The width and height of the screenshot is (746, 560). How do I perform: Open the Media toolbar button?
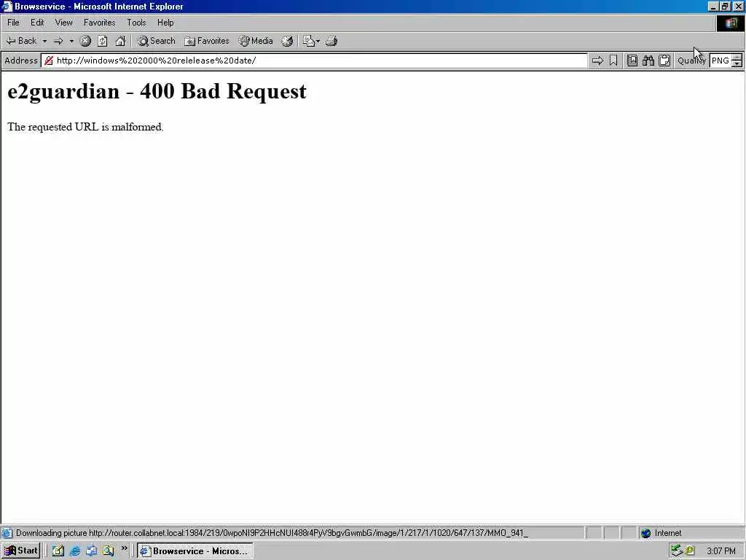[x=256, y=41]
